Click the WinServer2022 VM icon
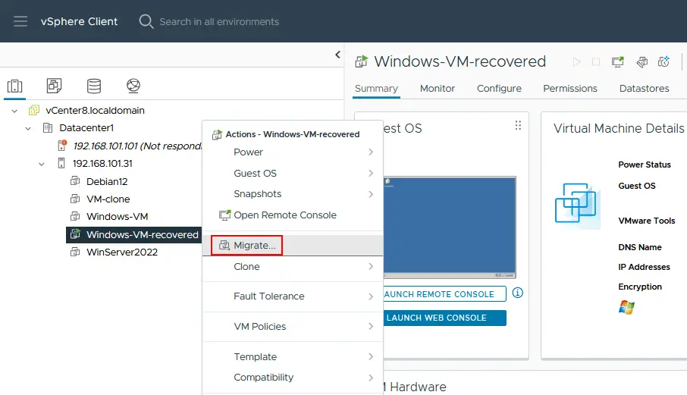687x395 pixels. [75, 252]
